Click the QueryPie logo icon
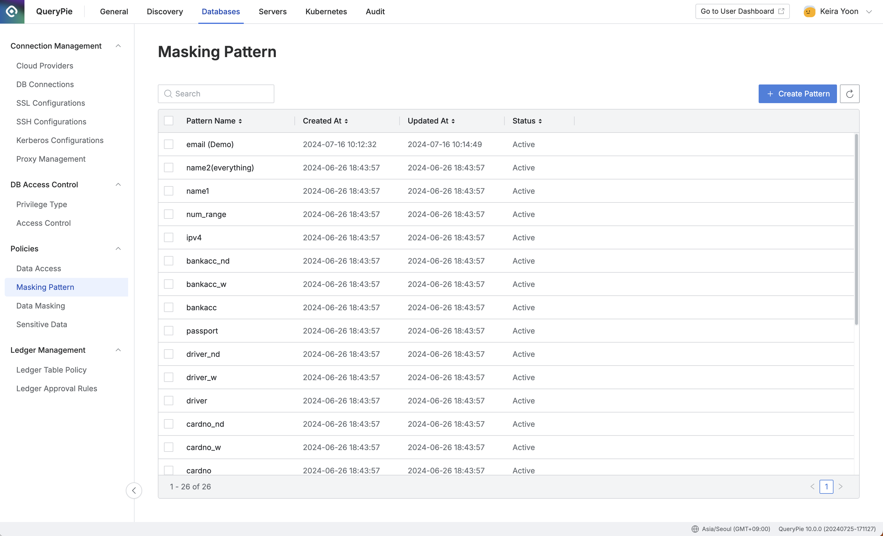 click(12, 11)
